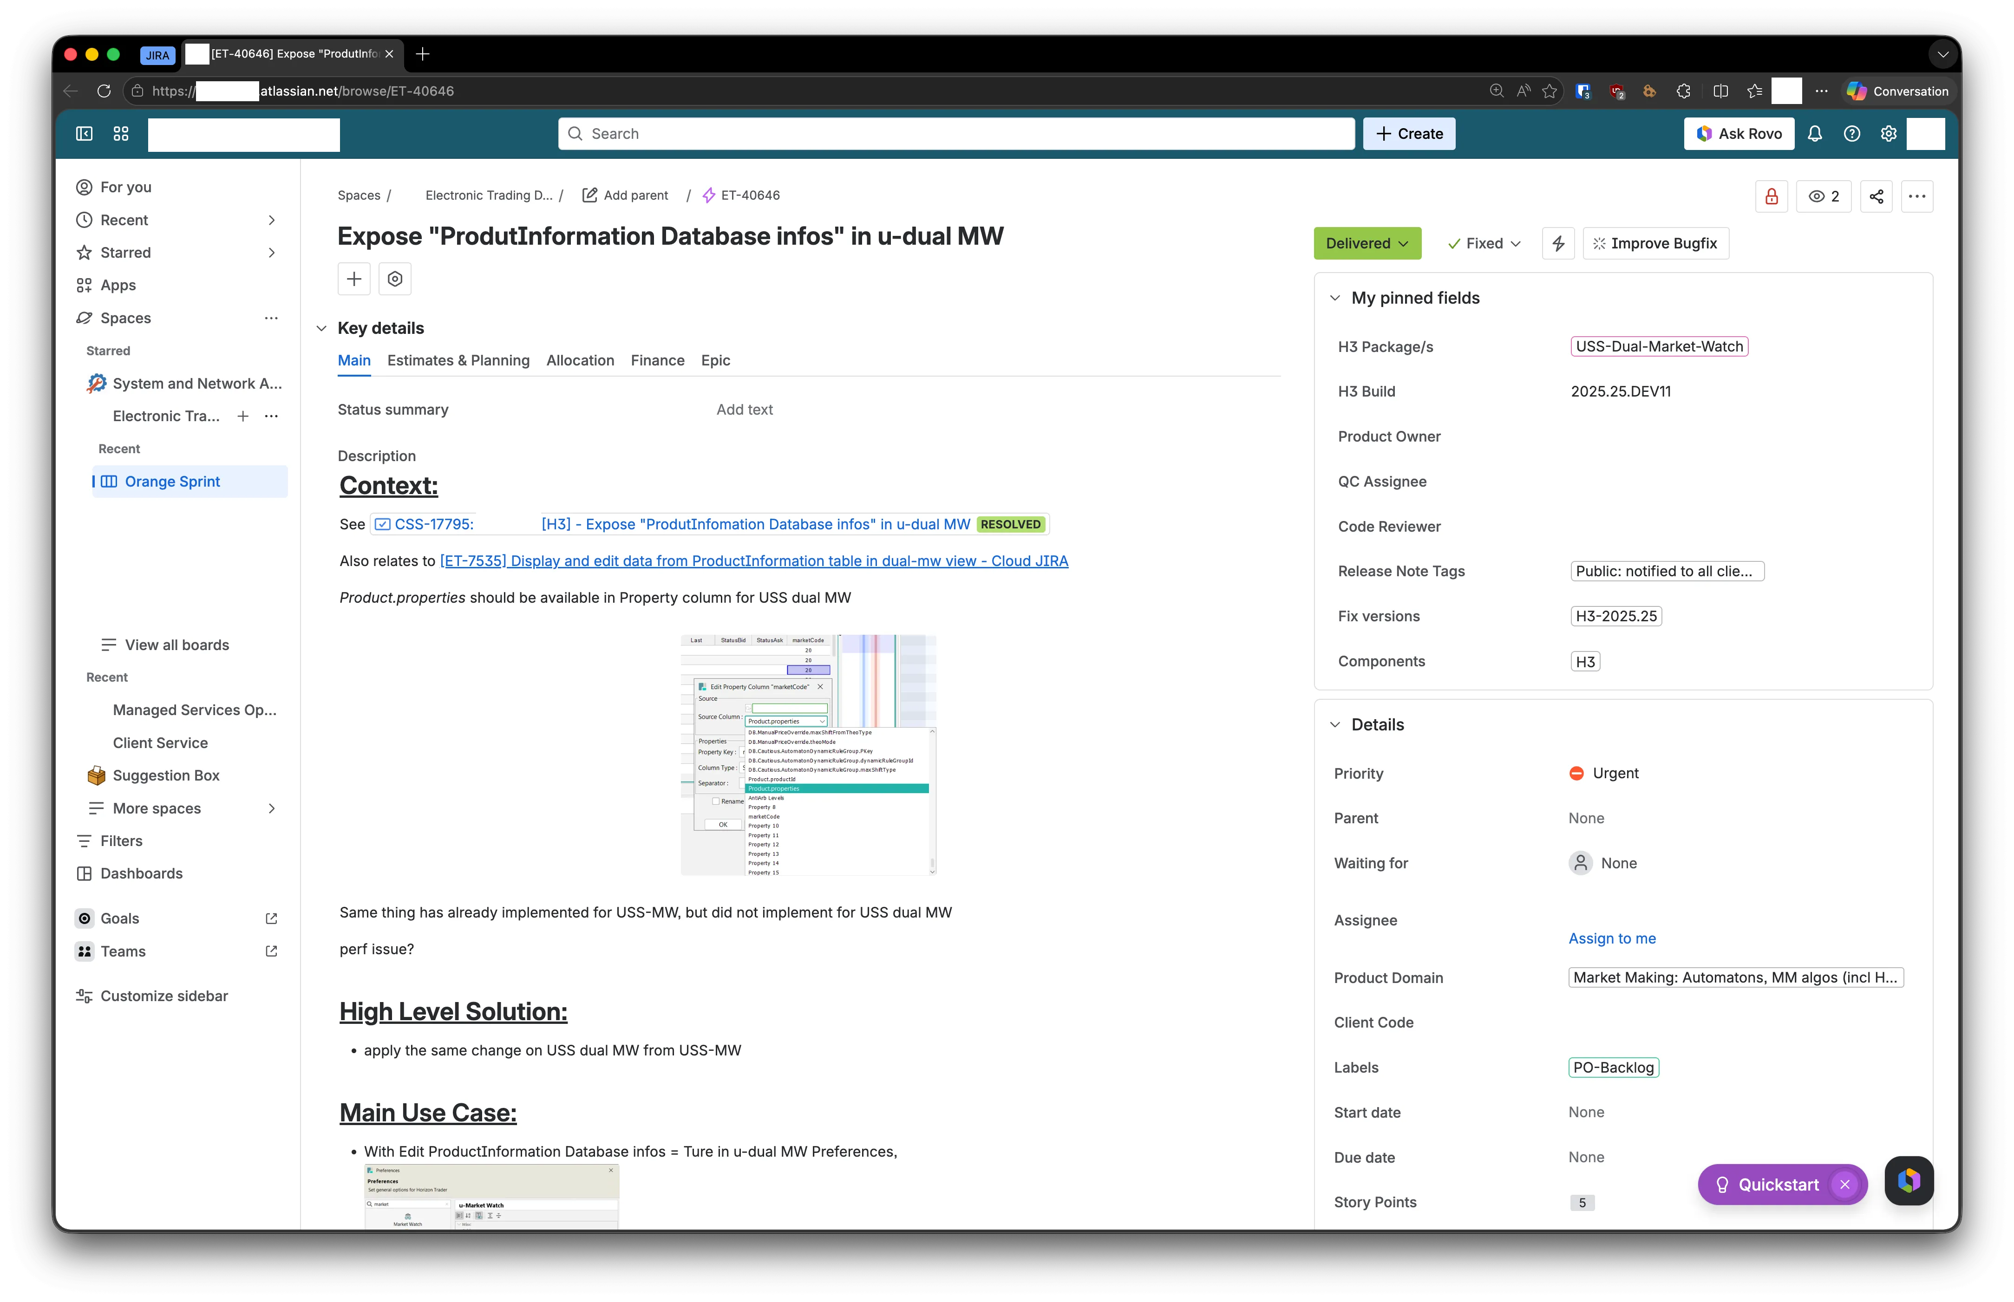This screenshot has height=1302, width=2014.
Task: Collapse the Jira sidebar panel icon
Action: click(84, 134)
